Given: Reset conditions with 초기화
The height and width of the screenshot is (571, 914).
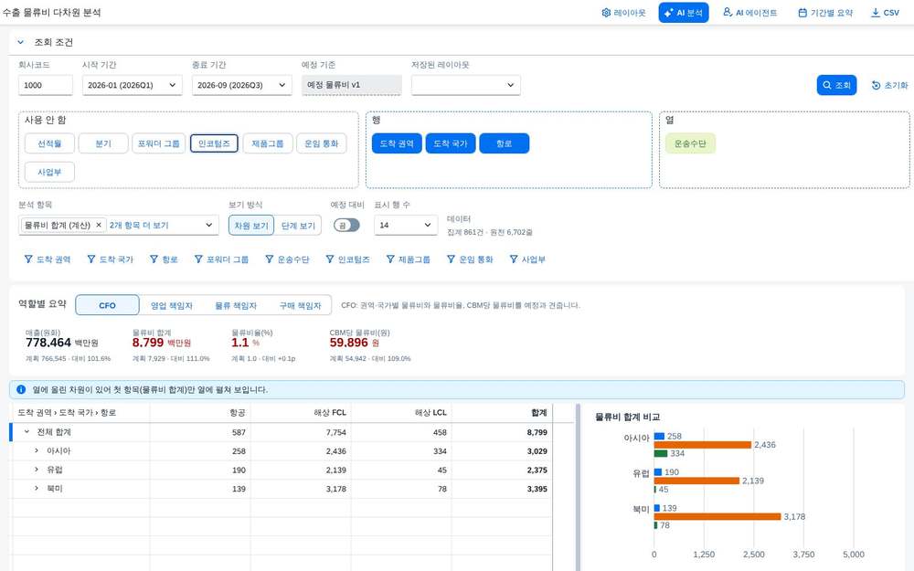Looking at the screenshot, I should pyautogui.click(x=889, y=85).
